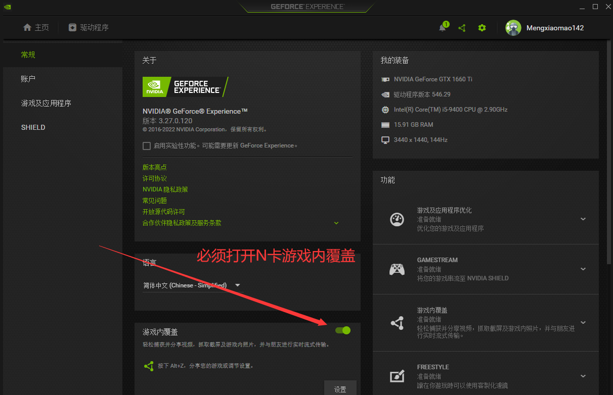Click the CPU icon beside Intel Core i5-9400
The width and height of the screenshot is (613, 395).
pos(385,110)
